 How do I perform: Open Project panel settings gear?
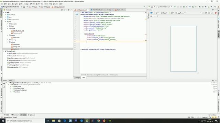(69, 10)
